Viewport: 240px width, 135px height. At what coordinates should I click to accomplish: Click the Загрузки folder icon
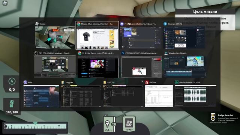63,82
